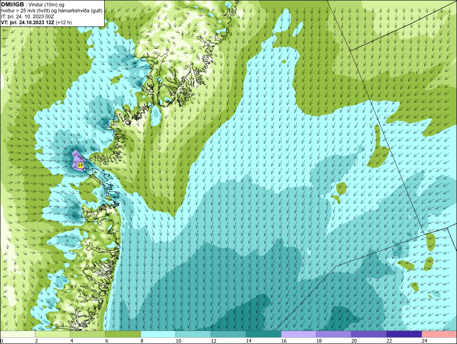Select the 18-20 m/s purple legend swatch

pos(334,334)
